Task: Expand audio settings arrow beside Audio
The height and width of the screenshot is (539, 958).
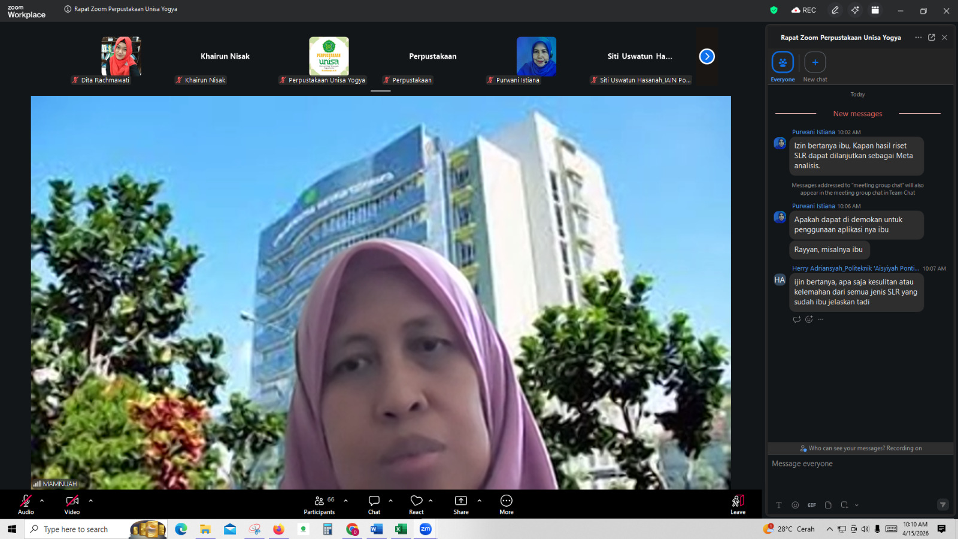Action: [42, 501]
